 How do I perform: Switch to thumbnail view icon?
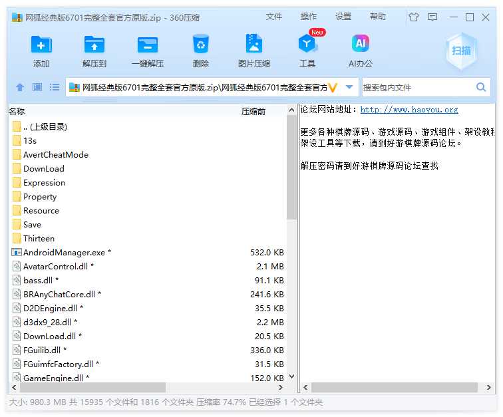point(37,87)
